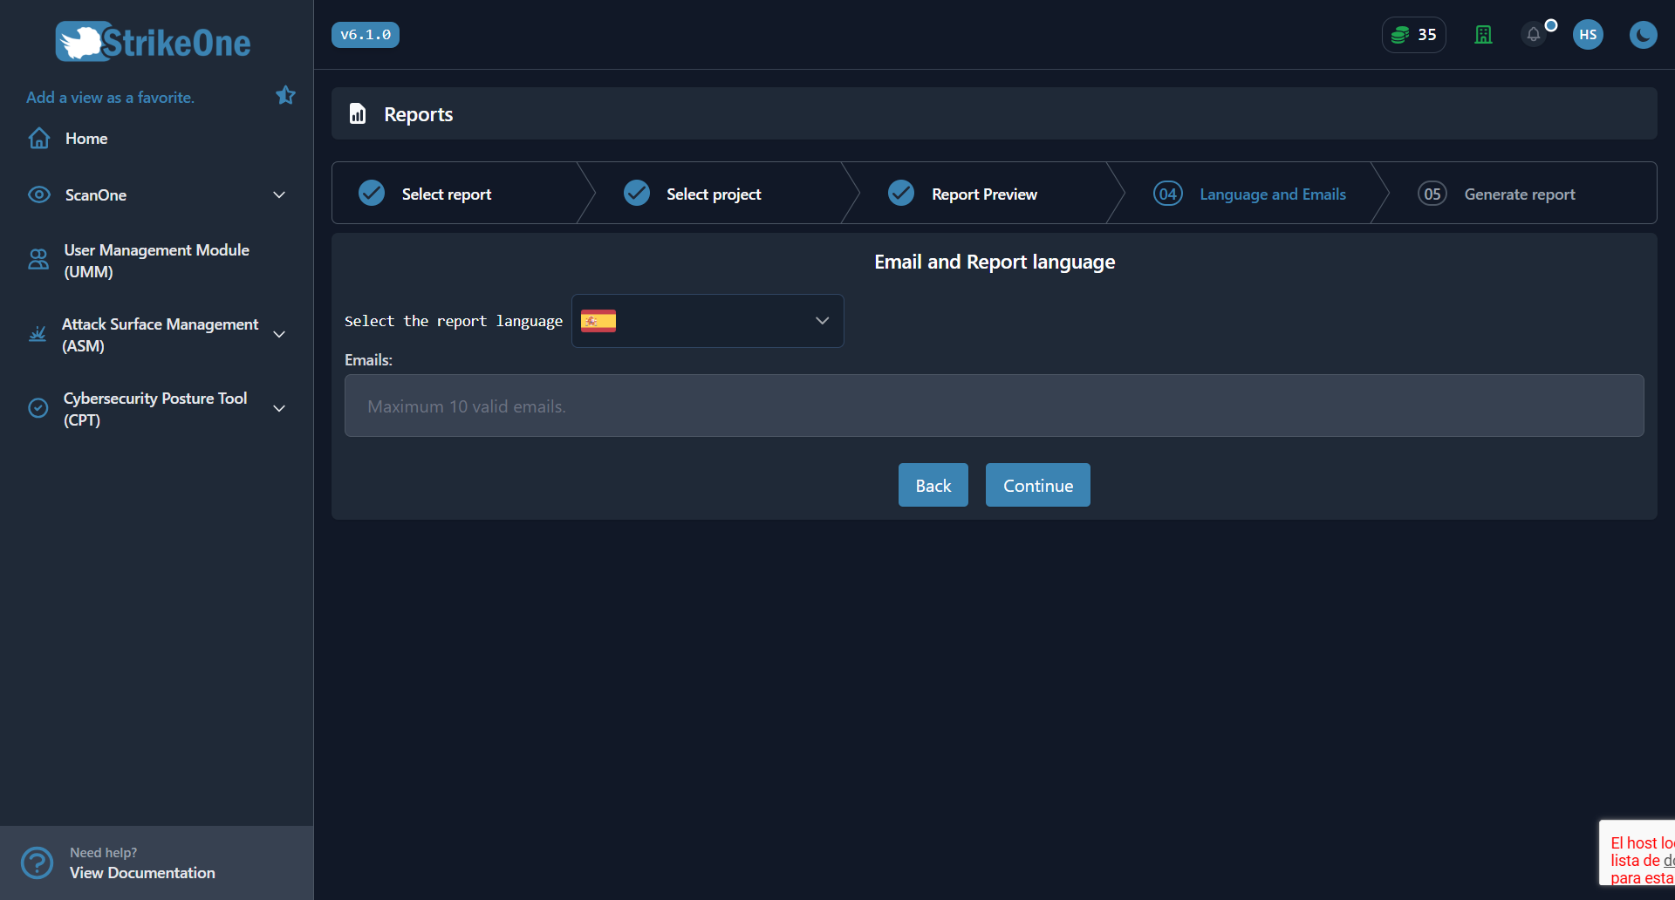Toggle dark mode with the moon icon

(x=1644, y=35)
